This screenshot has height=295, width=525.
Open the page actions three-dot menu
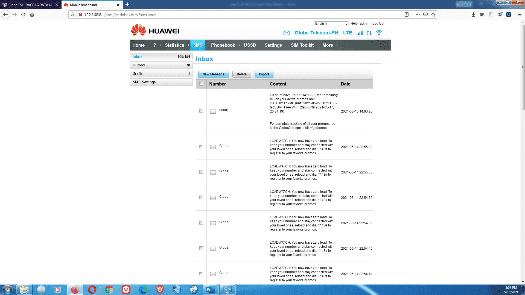(x=418, y=14)
